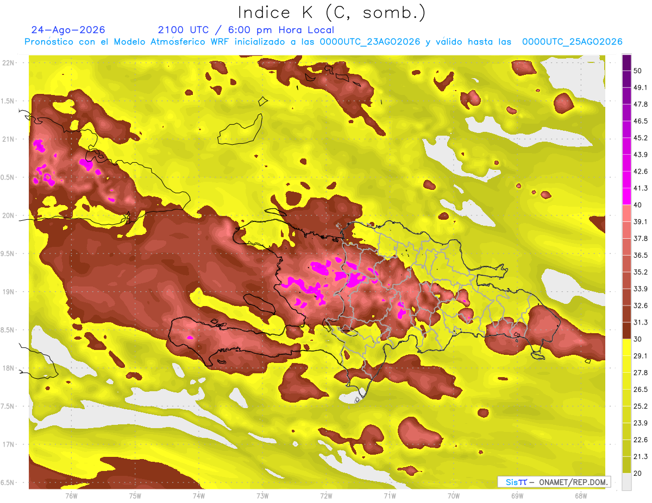Click the colorbar value 50
652x503 pixels.
(x=638, y=71)
